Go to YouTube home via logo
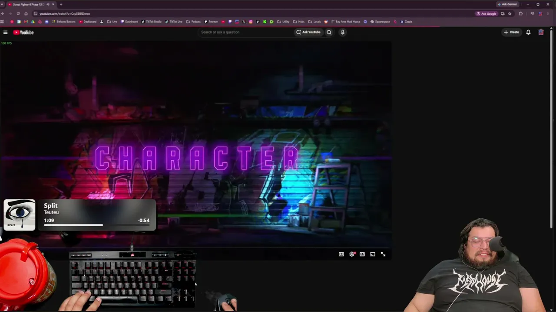Image resolution: width=556 pixels, height=312 pixels. tap(23, 32)
